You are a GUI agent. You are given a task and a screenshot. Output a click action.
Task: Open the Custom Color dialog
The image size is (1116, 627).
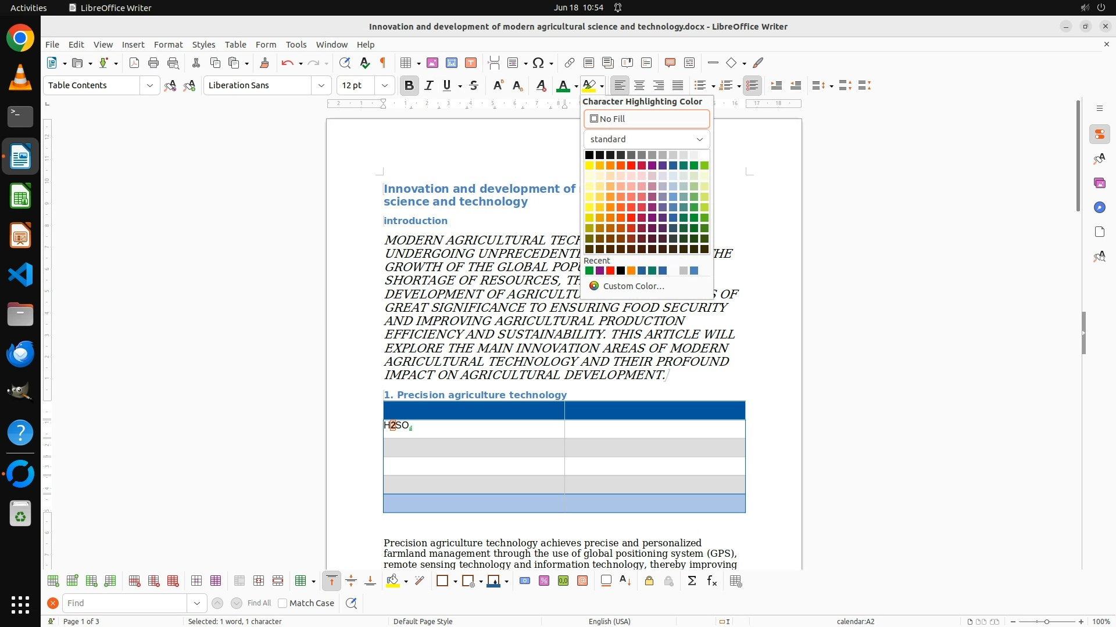[633, 286]
